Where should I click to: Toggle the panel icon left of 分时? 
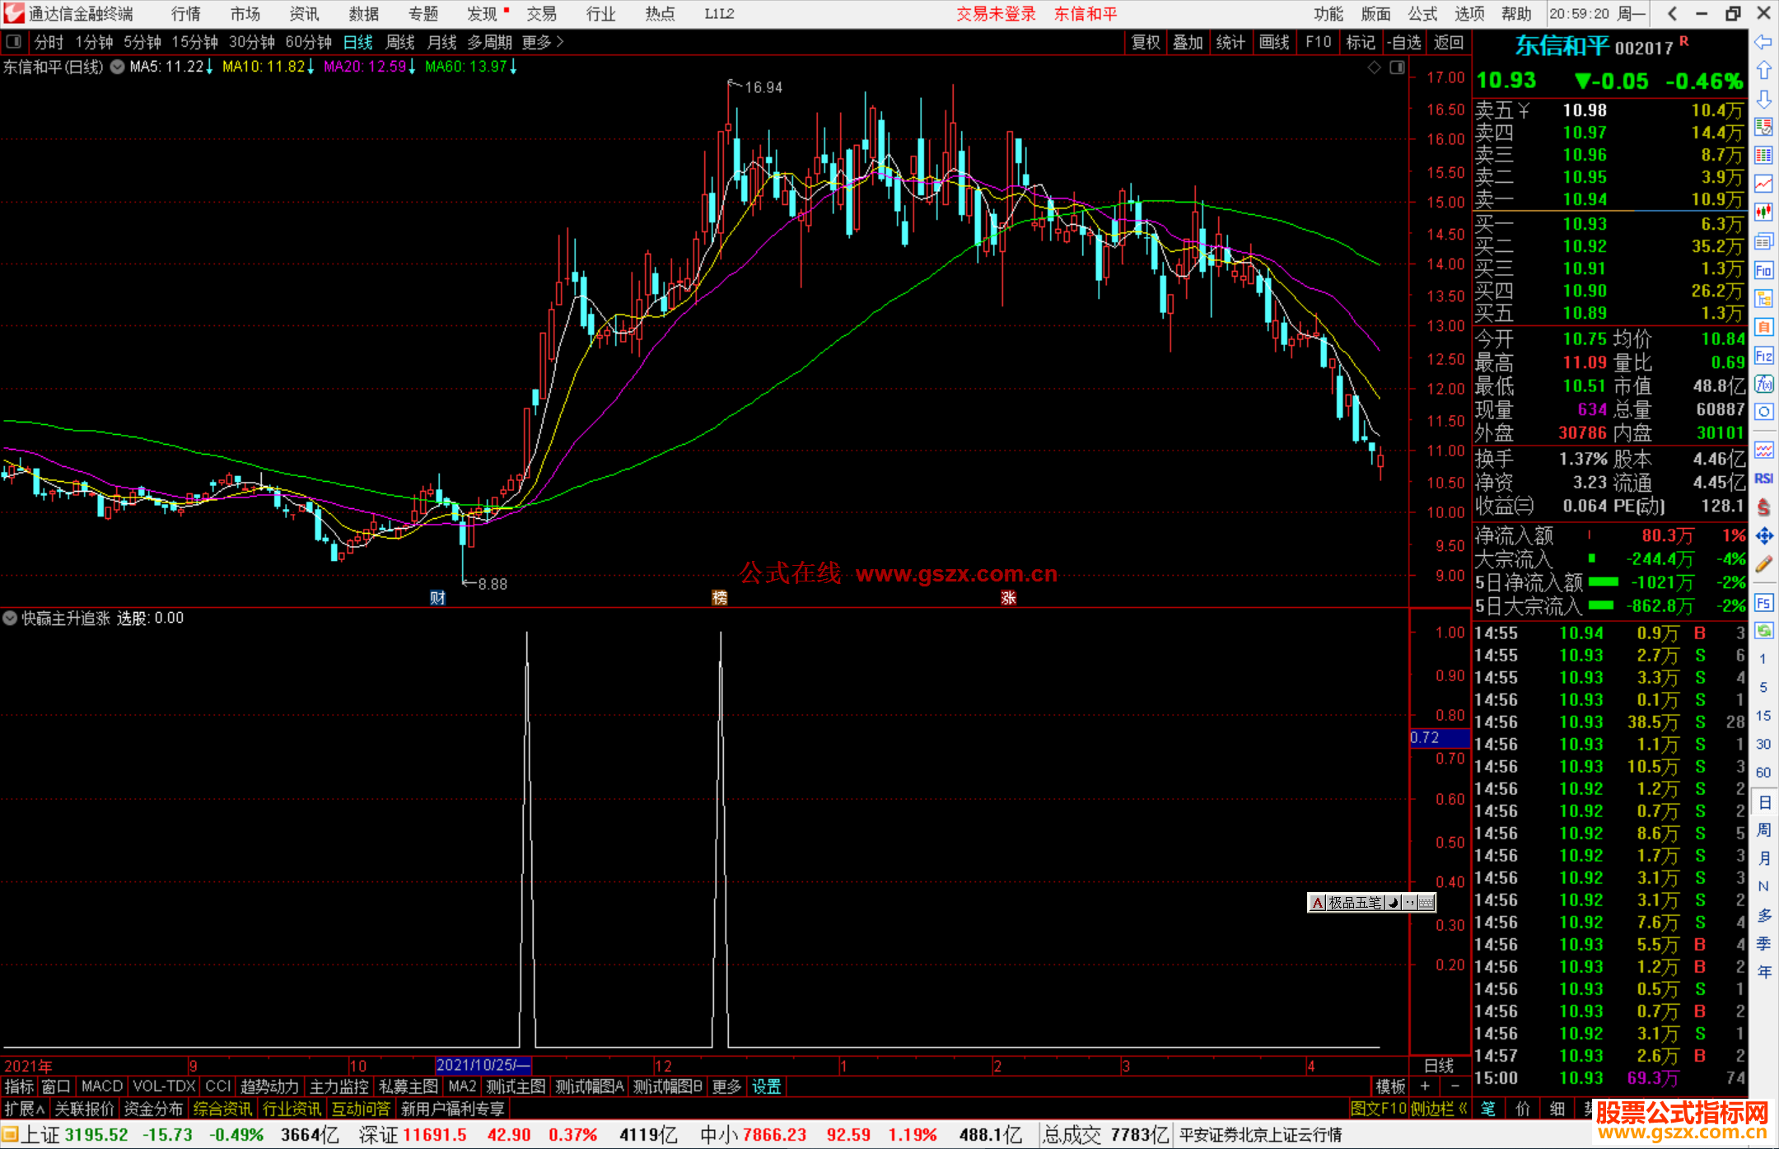pyautogui.click(x=14, y=41)
